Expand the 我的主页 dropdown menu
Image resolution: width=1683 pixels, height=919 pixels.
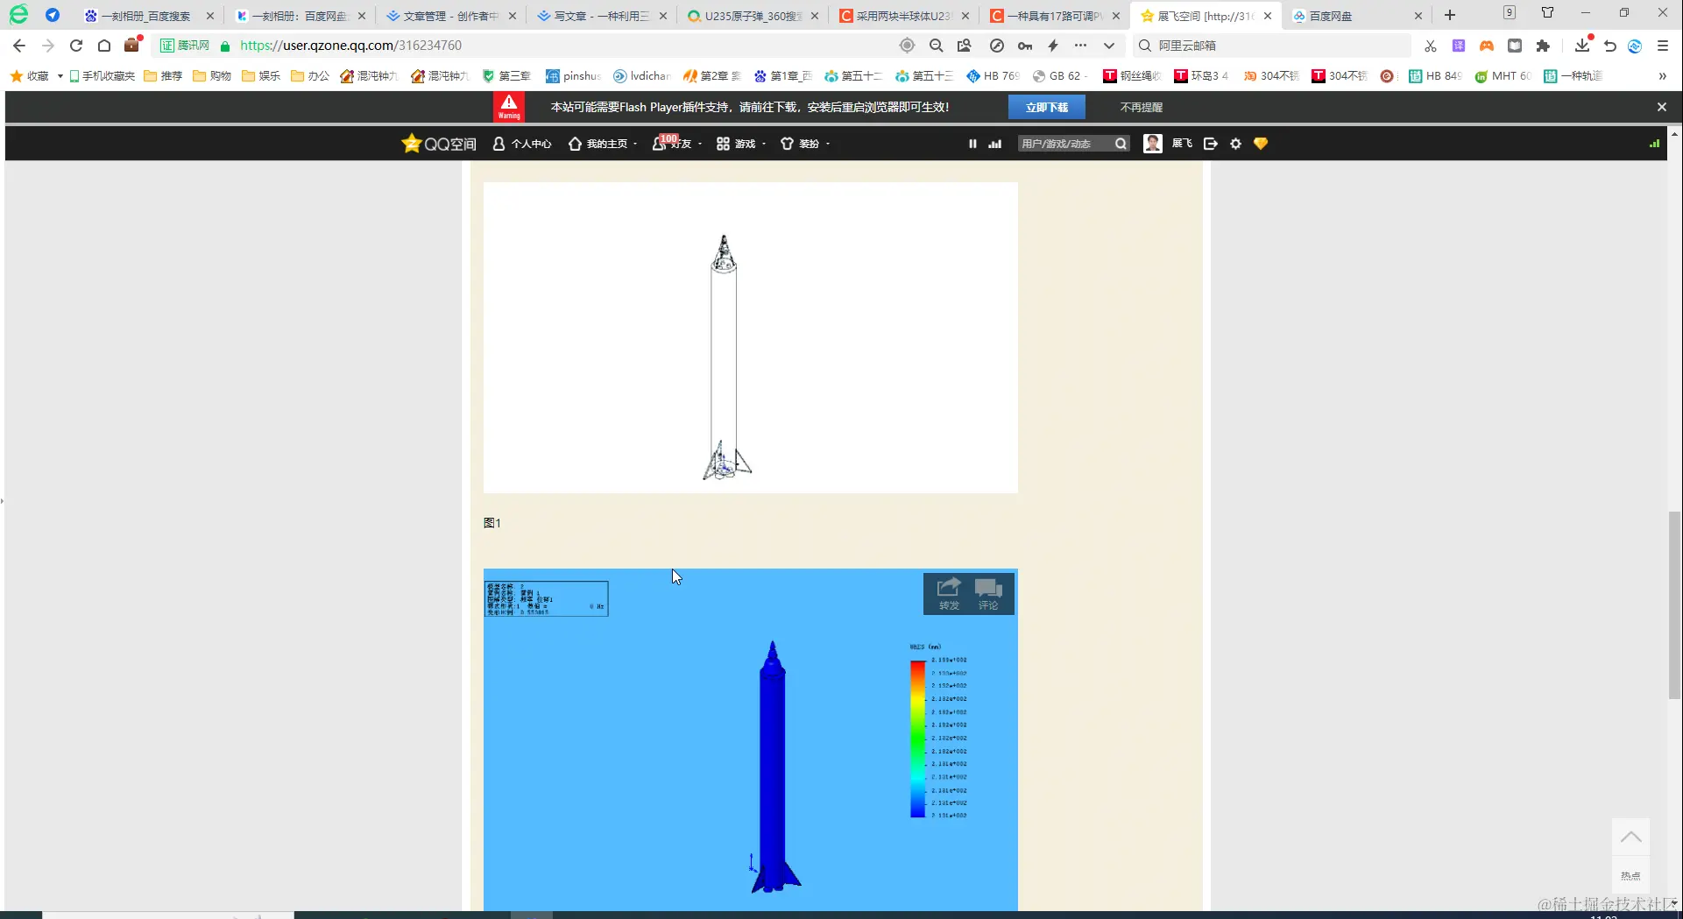point(635,144)
